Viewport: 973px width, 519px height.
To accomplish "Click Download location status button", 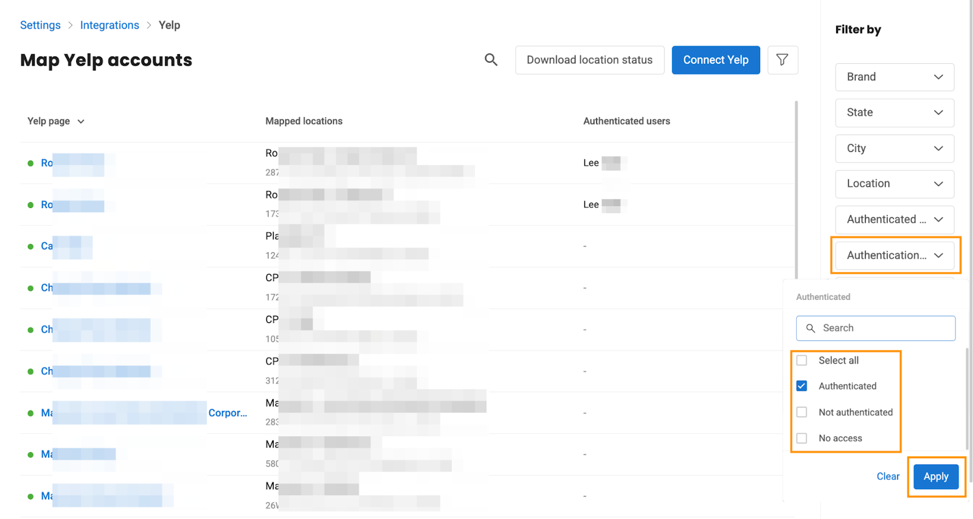I will tap(589, 60).
